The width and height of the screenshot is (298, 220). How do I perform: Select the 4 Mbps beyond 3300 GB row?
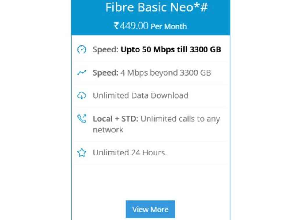coord(151,73)
